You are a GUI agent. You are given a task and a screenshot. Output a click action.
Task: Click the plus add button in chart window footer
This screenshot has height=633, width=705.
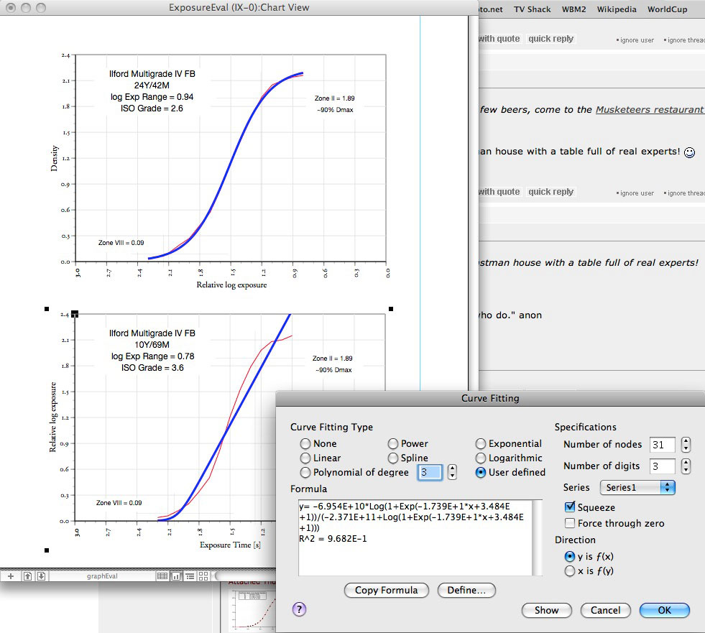[x=11, y=576]
